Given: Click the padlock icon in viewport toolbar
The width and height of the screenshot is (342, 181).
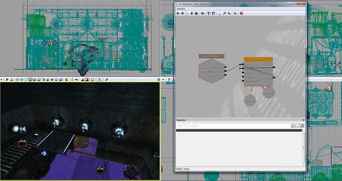Looking at the screenshot, I should pos(72,80).
